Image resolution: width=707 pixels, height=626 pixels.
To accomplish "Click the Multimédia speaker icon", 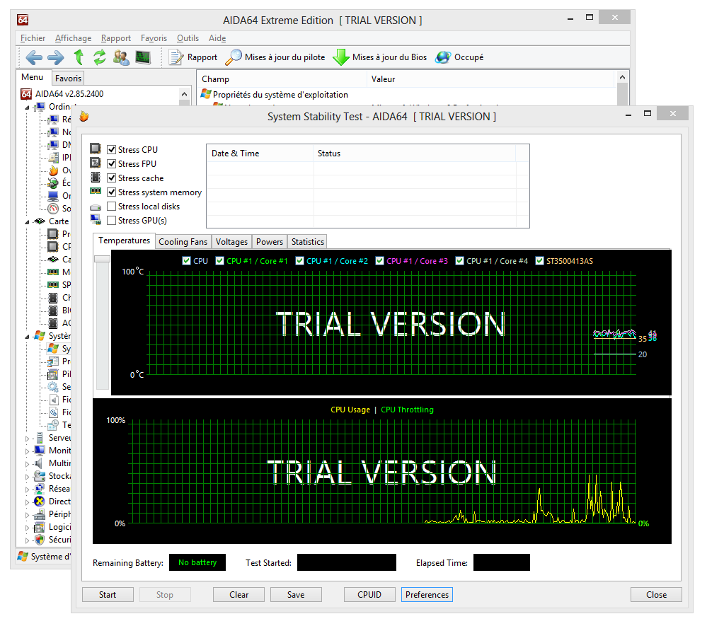I will 40,463.
